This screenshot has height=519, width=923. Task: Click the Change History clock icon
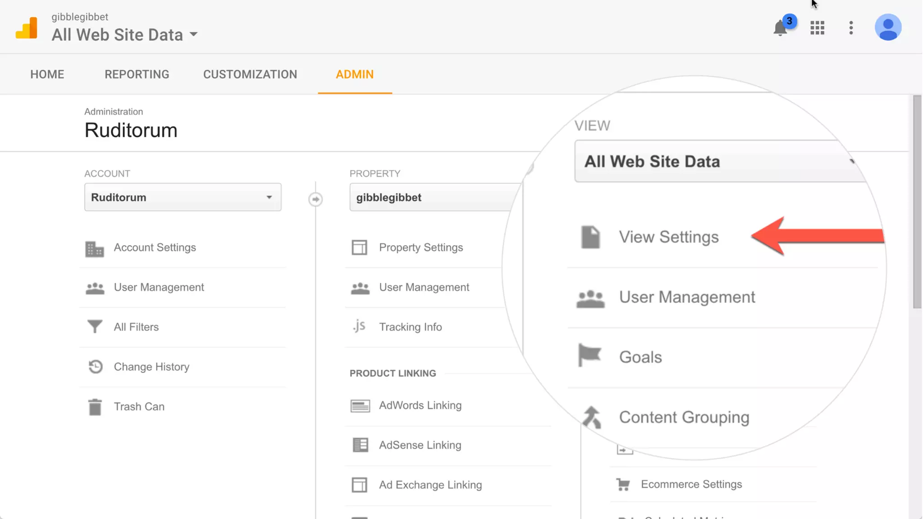[x=95, y=367]
